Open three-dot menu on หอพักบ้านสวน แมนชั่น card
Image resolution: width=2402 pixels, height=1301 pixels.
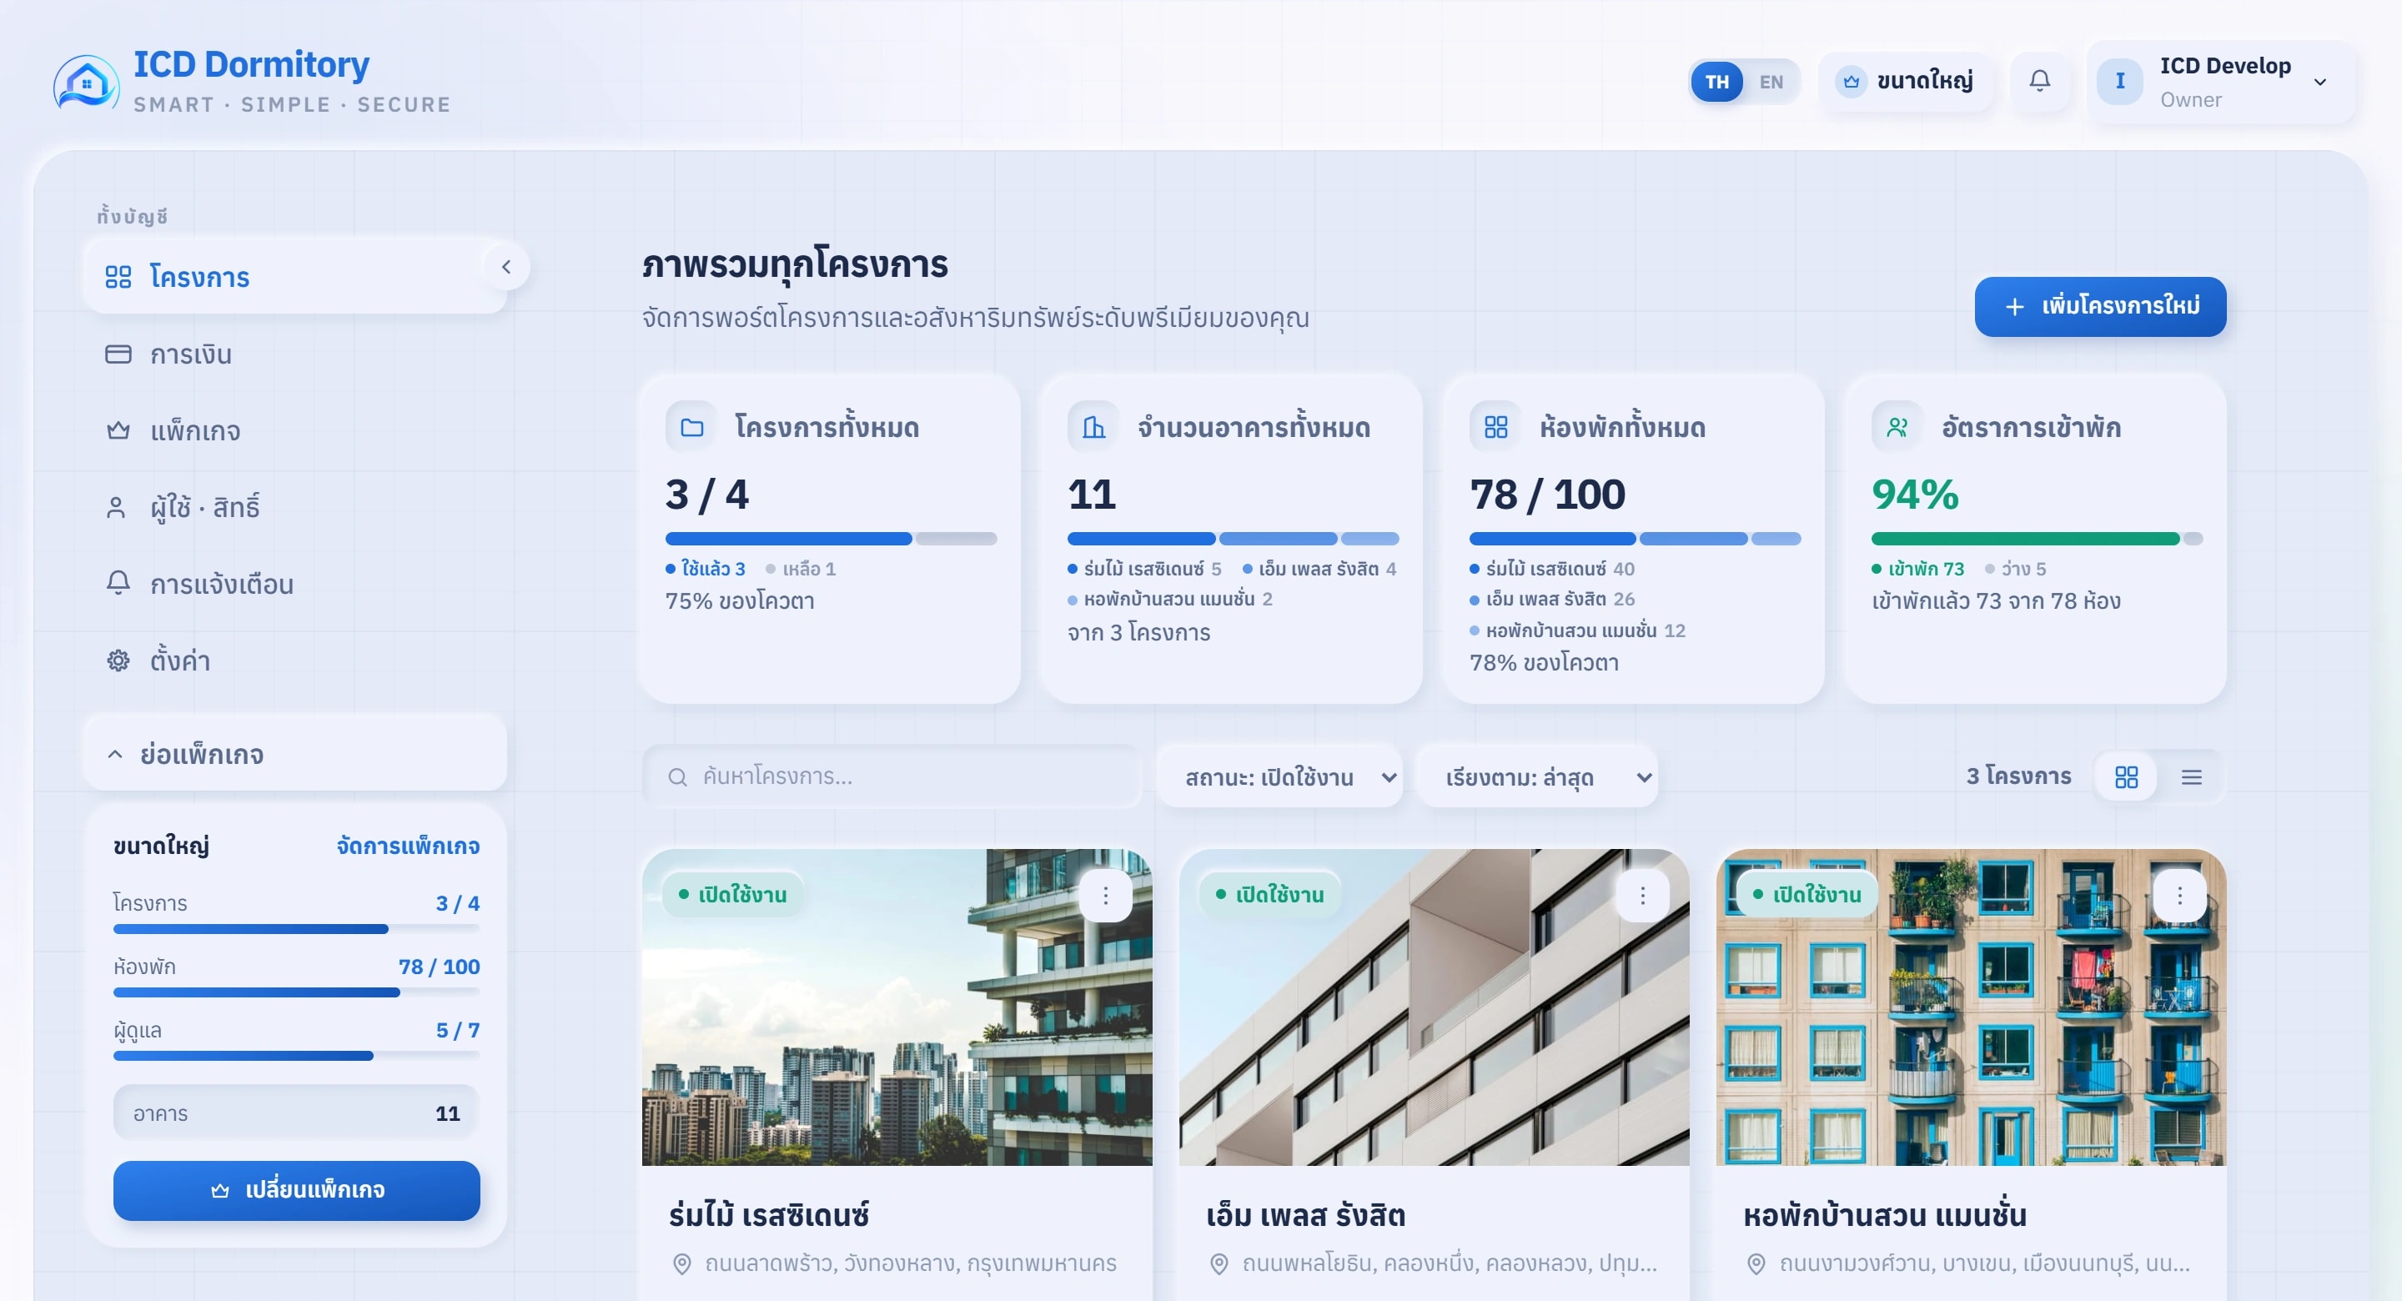coord(2180,896)
